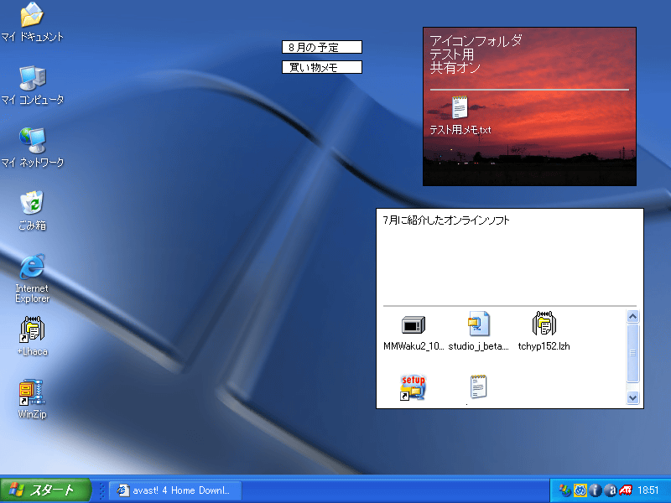Image resolution: width=671 pixels, height=503 pixels.
Task: Click the マイ ネットワーク desktop icon
Action: pyautogui.click(x=32, y=140)
